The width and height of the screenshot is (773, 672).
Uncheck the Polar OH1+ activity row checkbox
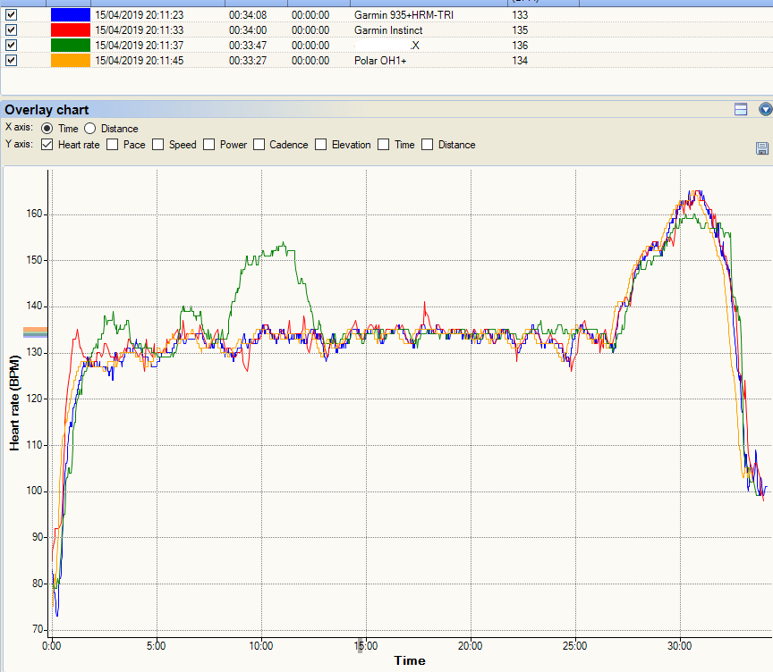[x=11, y=61]
